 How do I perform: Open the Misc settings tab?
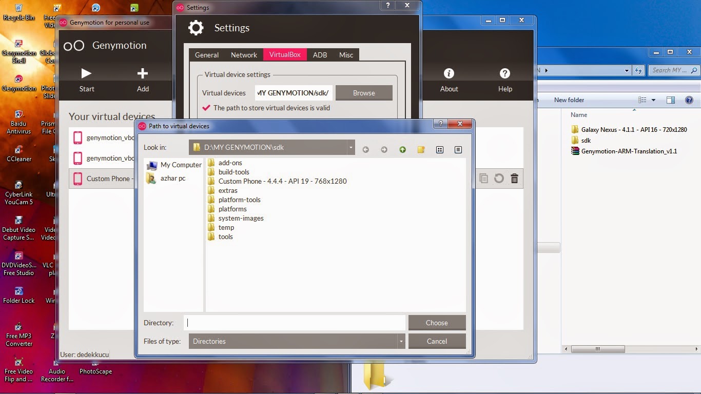pos(346,55)
